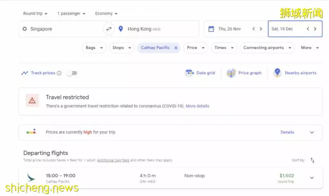329x196 pixels.
Task: Go to next return date
Action: [x=315, y=29]
